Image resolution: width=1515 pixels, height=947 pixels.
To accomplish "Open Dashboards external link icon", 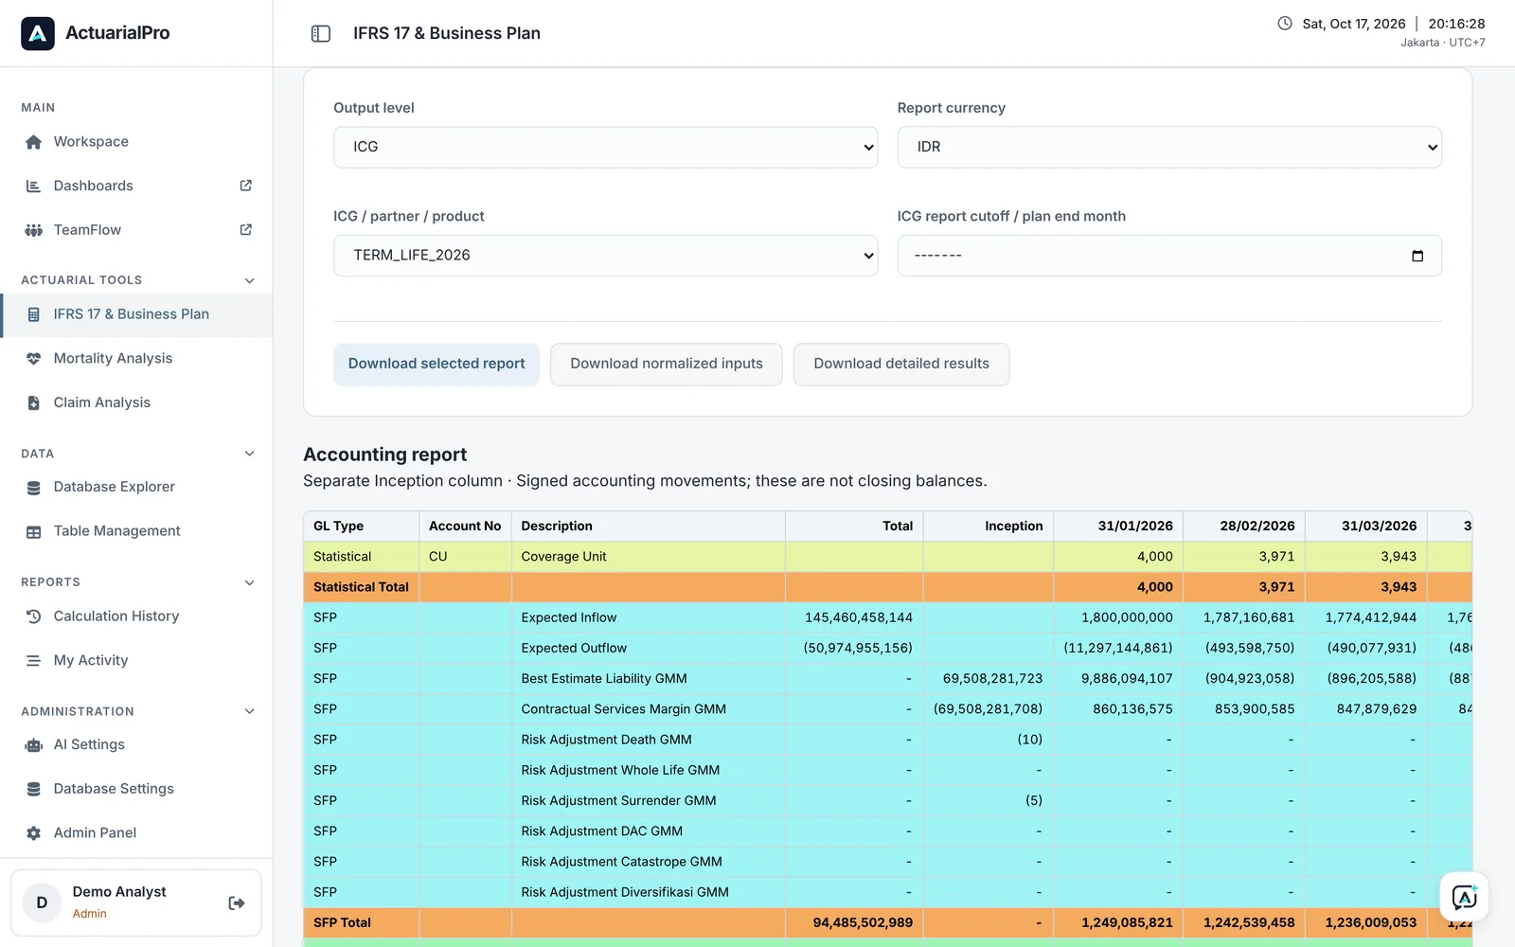I will click(246, 186).
